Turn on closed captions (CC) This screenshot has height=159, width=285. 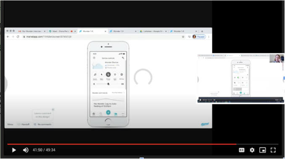tap(242, 150)
